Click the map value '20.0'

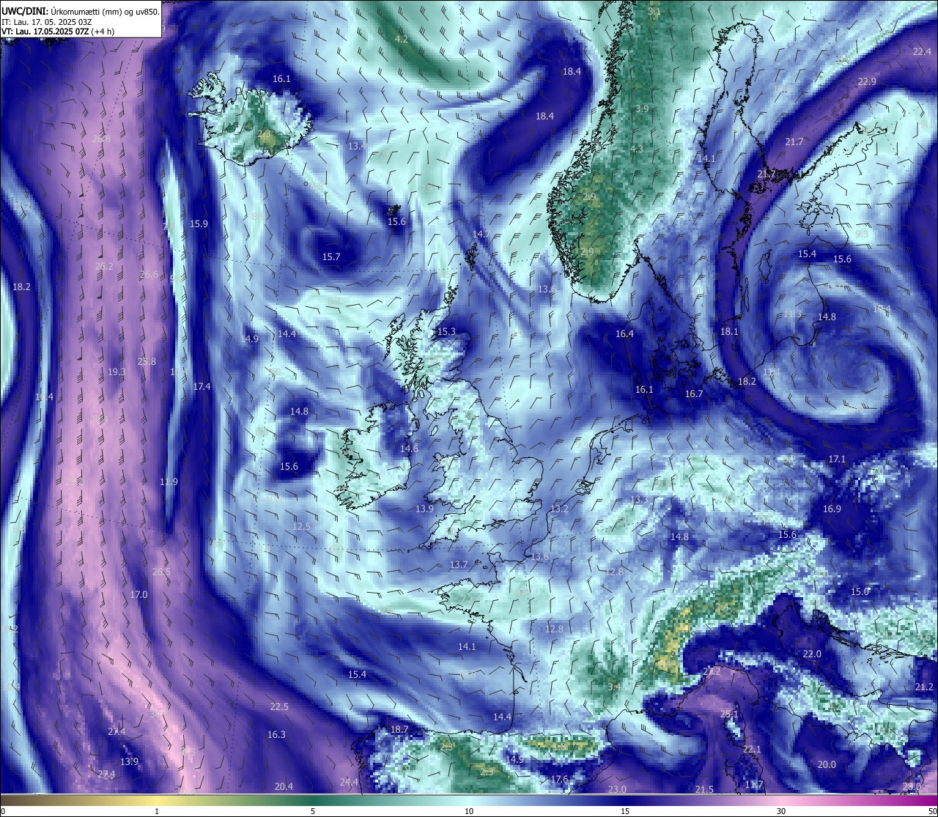827,764
